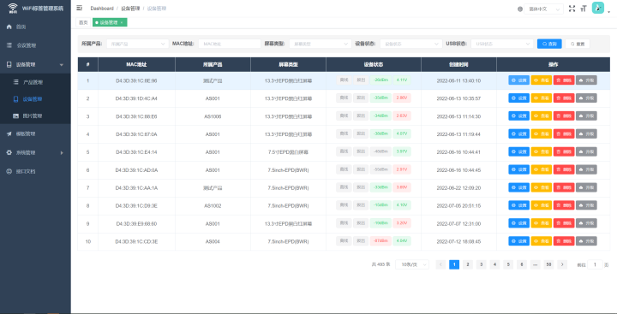Go to the next page arrow
The height and width of the screenshot is (314, 617).
[x=562, y=264]
